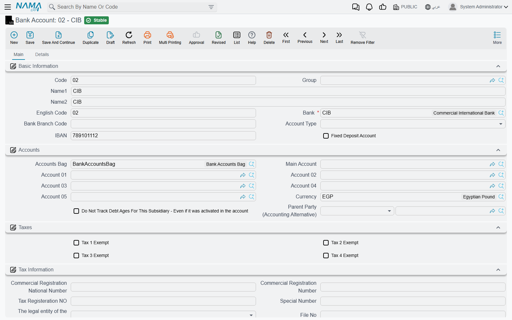
Task: Mark record as Revised
Action: tap(219, 38)
